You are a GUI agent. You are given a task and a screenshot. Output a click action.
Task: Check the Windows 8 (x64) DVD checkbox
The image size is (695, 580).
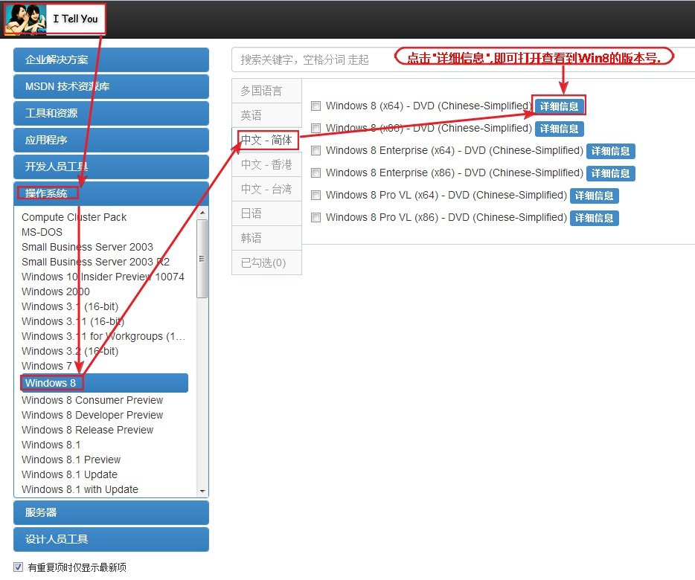tap(316, 106)
